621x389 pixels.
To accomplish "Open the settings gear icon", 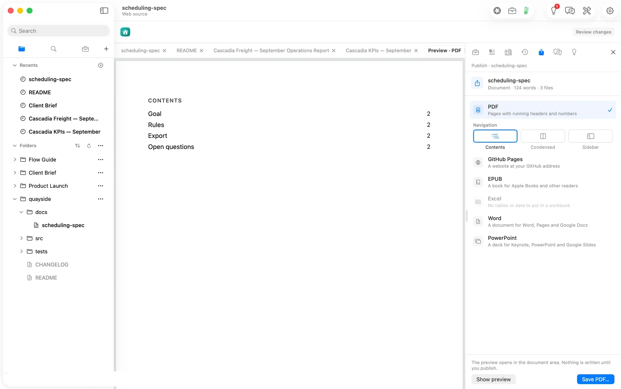I will pyautogui.click(x=610, y=11).
